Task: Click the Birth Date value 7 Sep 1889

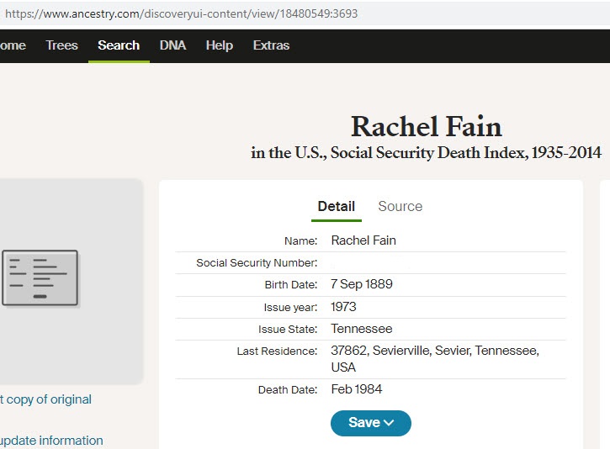Action: [362, 284]
